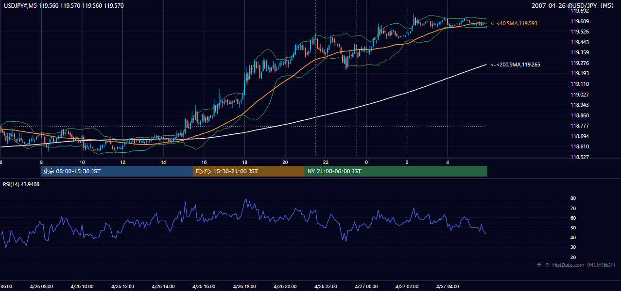Viewport: 621px width, 291px height.
Task: Select the 200 SMA 119.265 label
Action: point(516,65)
